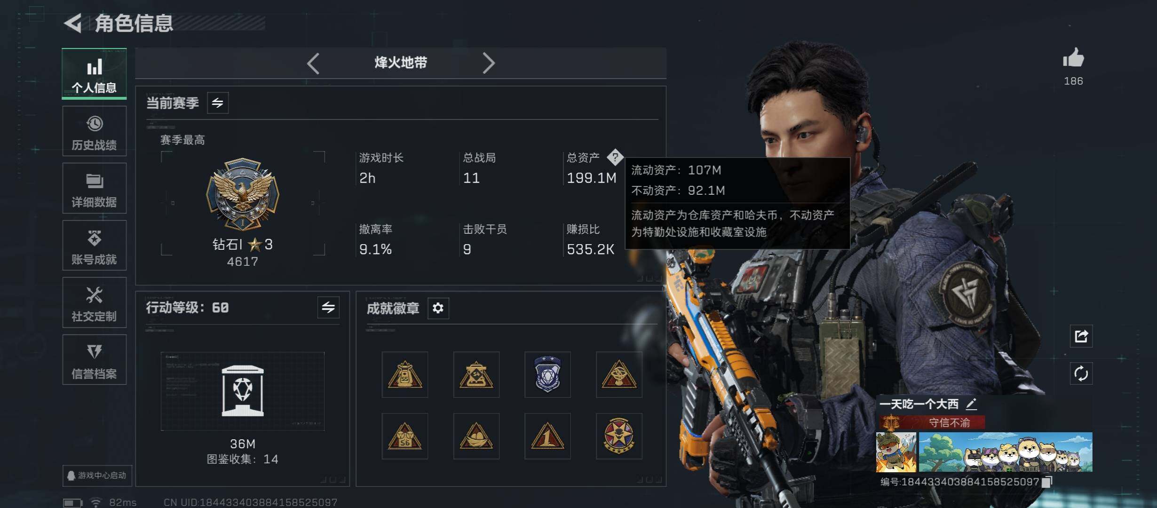Viewport: 1157px width, 508px height.
Task: Click the 总资产 question mark help icon
Action: point(615,157)
